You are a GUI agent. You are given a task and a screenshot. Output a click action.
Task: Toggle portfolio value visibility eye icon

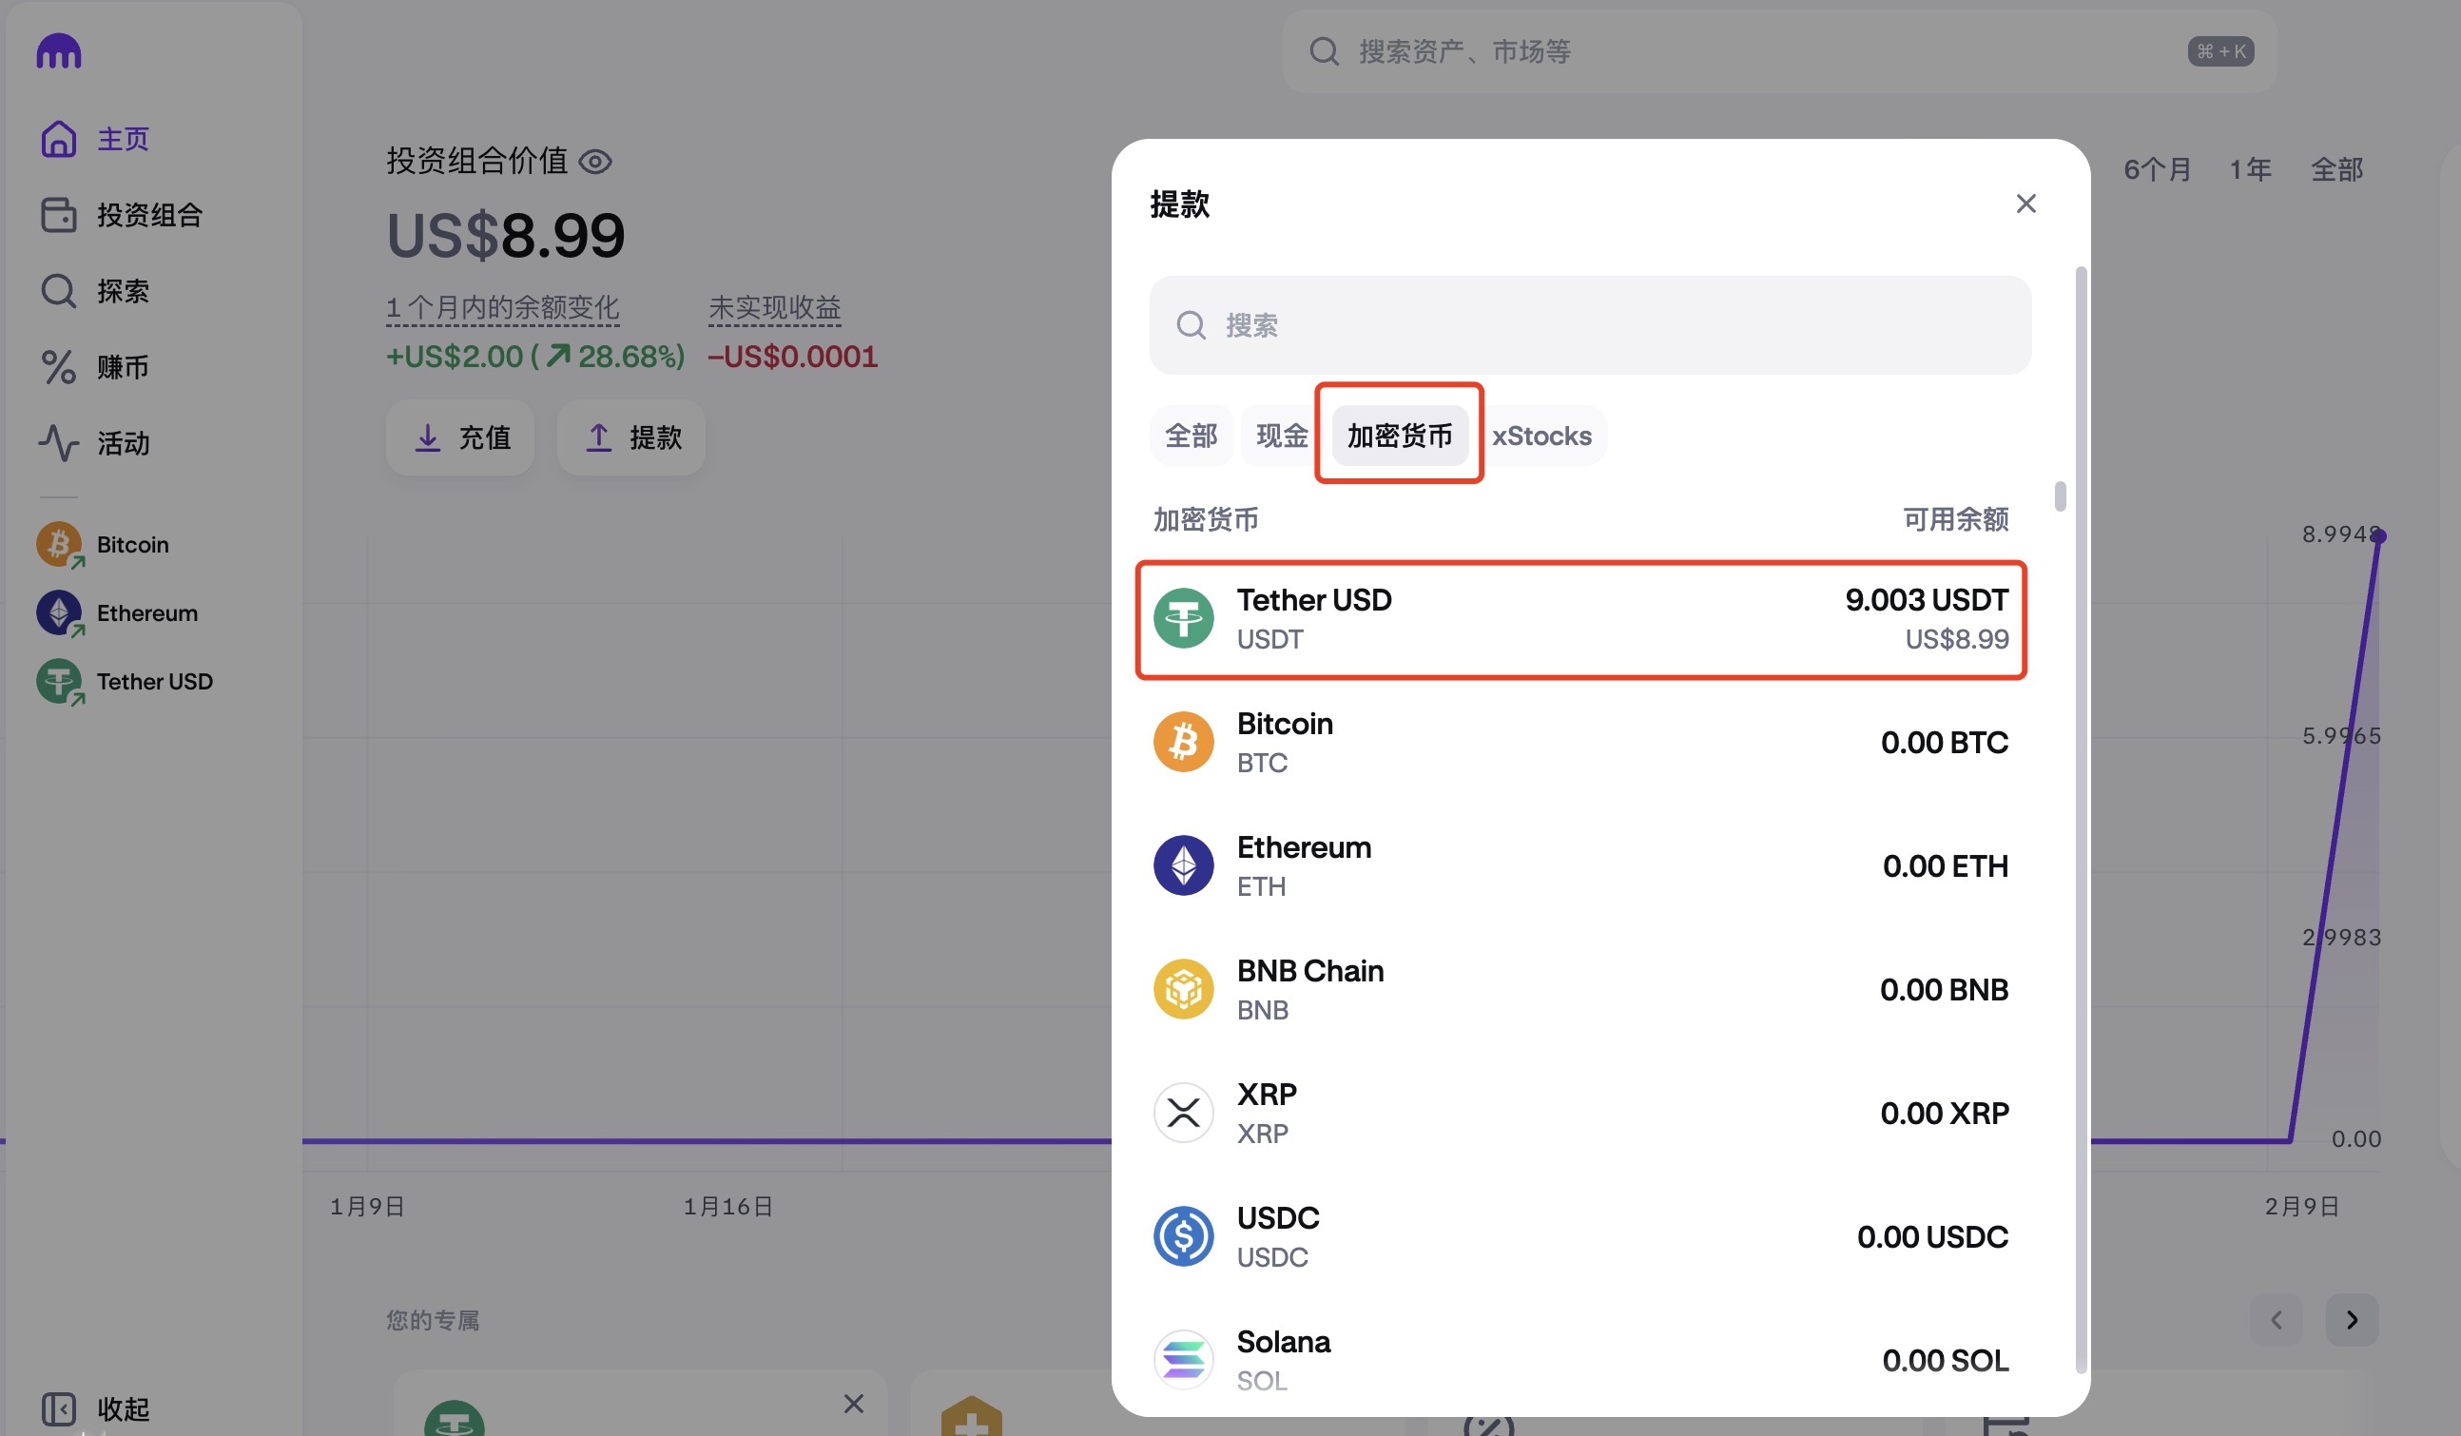click(x=594, y=161)
